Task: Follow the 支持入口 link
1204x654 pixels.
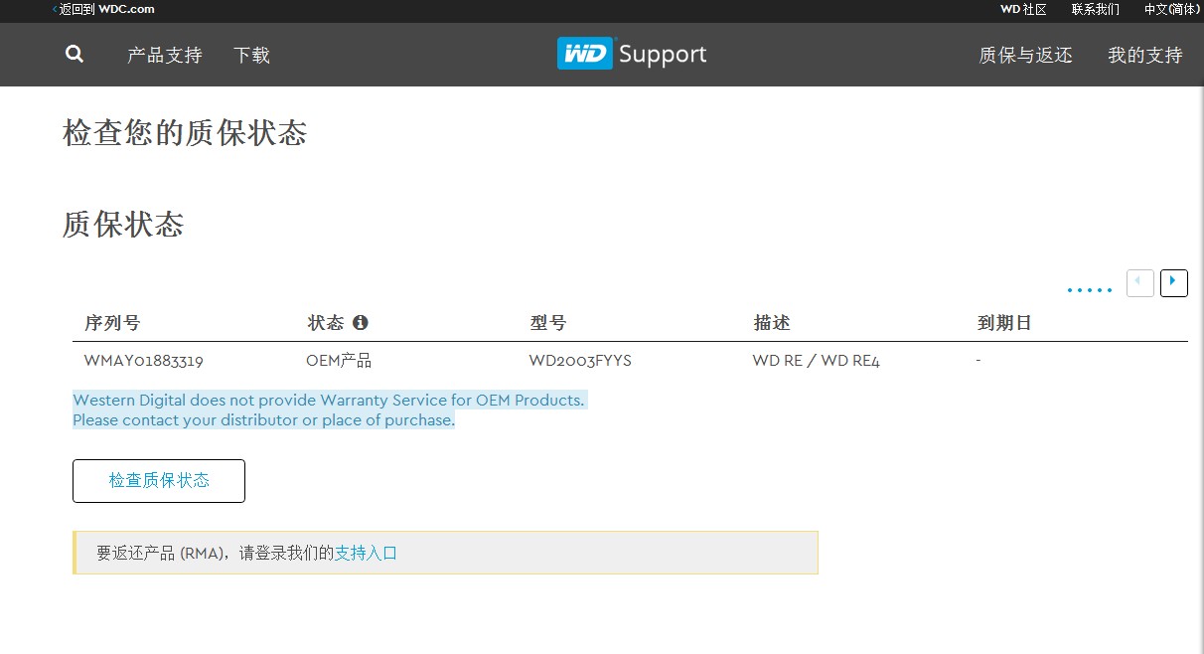Action: click(366, 553)
